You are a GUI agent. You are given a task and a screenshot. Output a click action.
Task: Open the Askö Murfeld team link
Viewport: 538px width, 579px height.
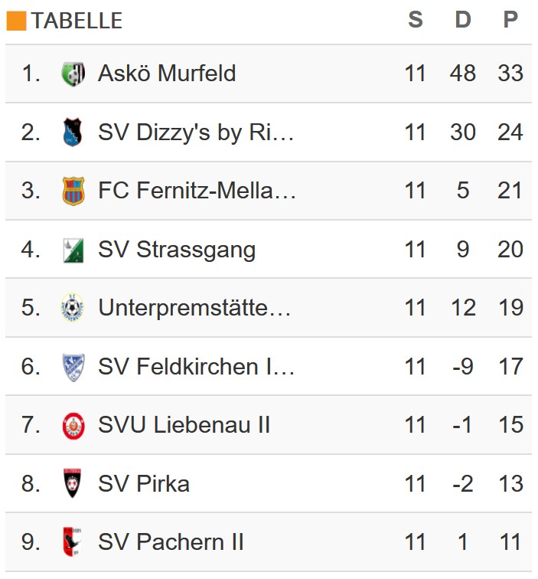coord(167,74)
